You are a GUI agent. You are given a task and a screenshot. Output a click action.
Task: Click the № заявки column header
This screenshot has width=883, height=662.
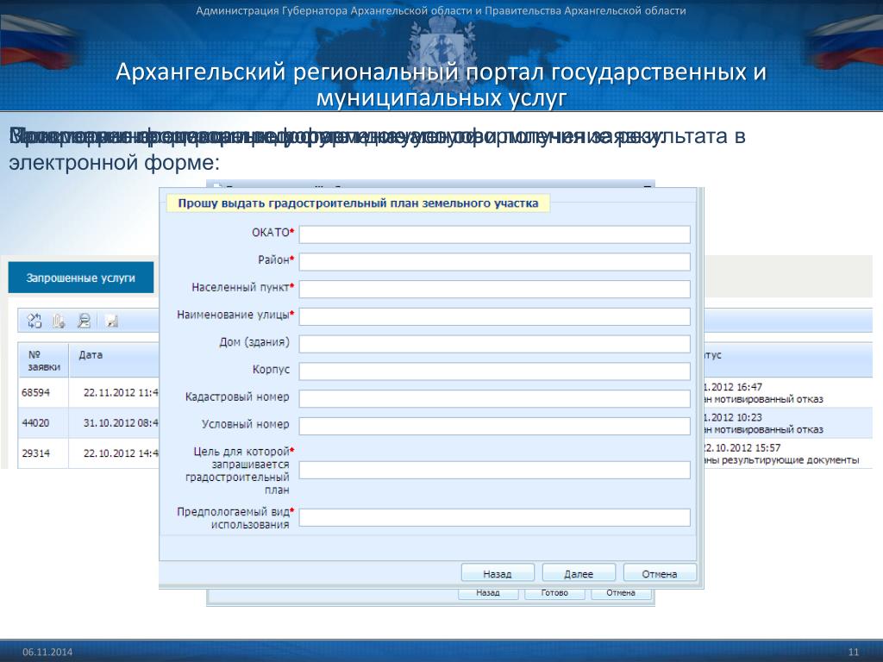coord(43,360)
